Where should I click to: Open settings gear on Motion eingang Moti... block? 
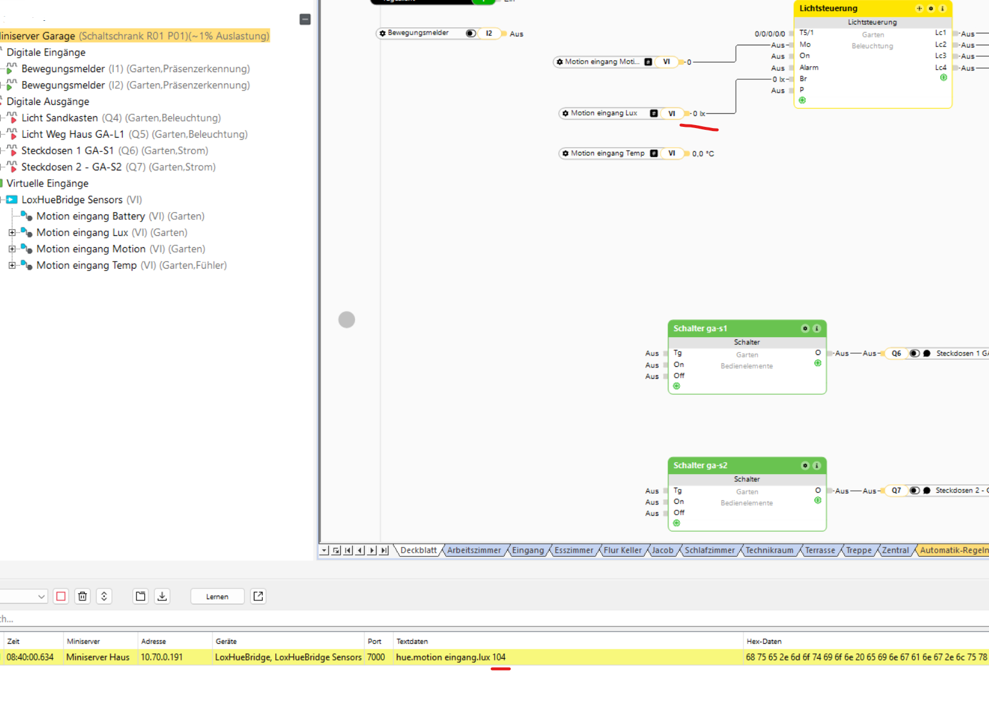click(559, 62)
